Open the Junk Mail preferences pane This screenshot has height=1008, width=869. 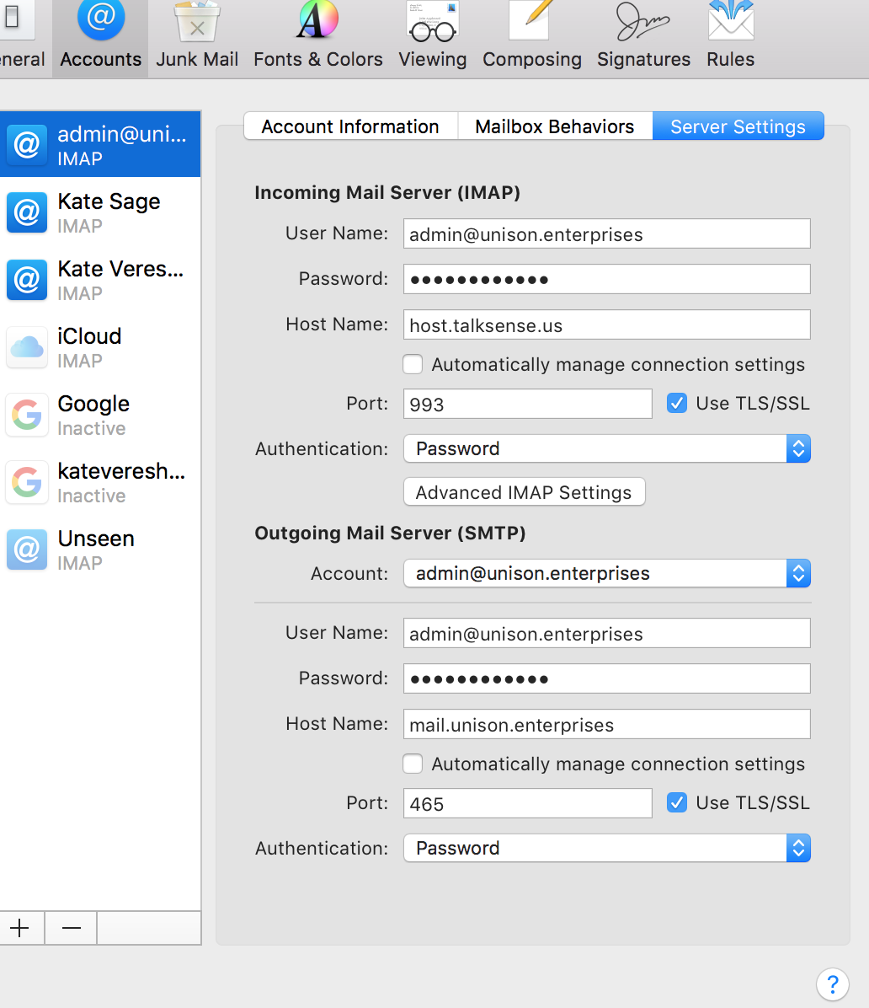point(196,37)
